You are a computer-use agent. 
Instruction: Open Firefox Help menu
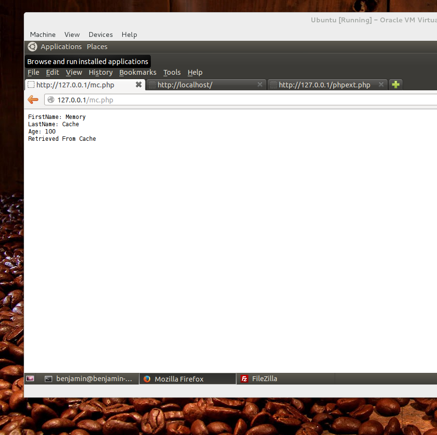tap(195, 72)
